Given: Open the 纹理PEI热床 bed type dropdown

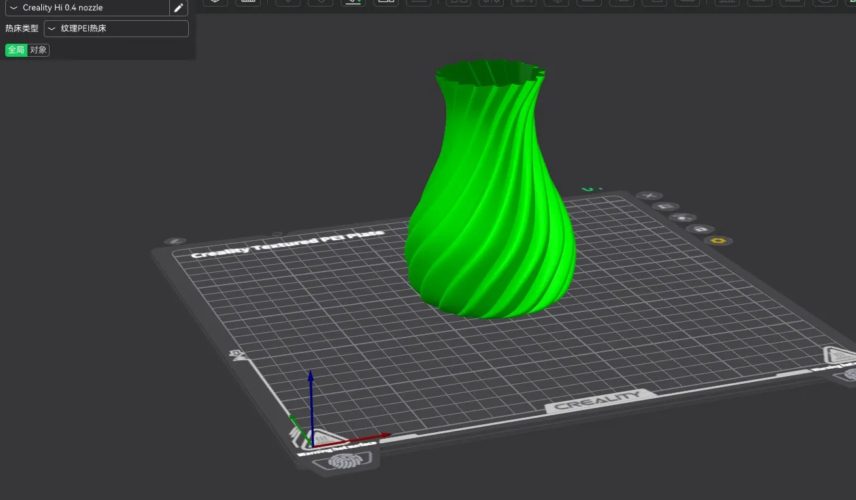Looking at the screenshot, I should [116, 29].
